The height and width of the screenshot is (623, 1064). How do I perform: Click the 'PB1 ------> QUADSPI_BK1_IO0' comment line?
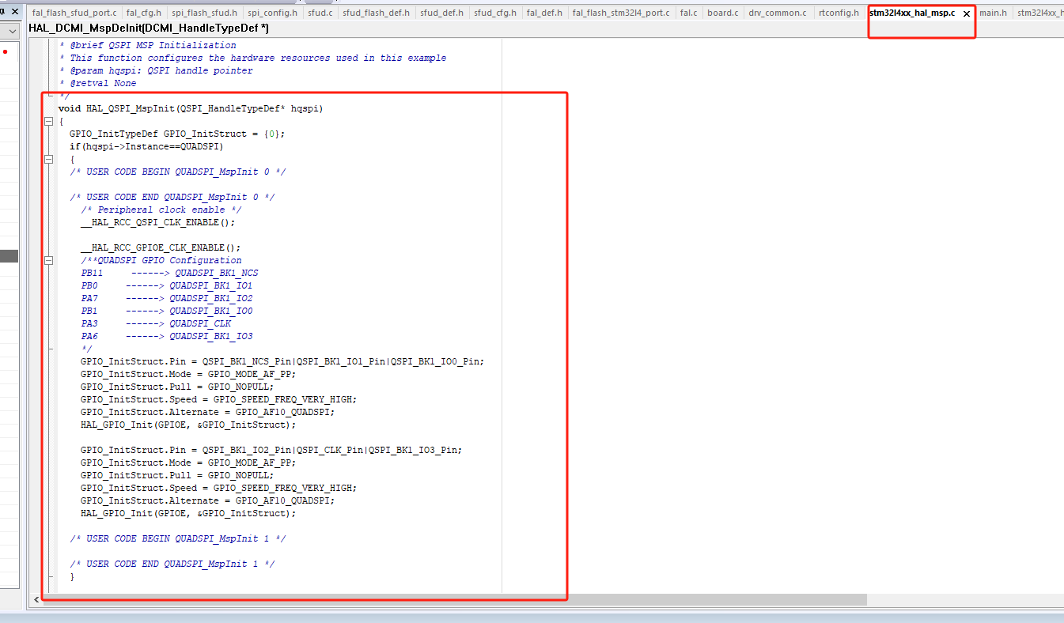[167, 311]
